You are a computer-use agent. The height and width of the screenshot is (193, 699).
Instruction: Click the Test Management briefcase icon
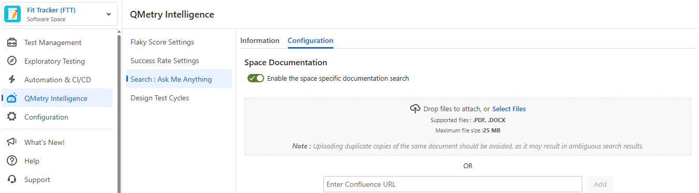(x=12, y=42)
